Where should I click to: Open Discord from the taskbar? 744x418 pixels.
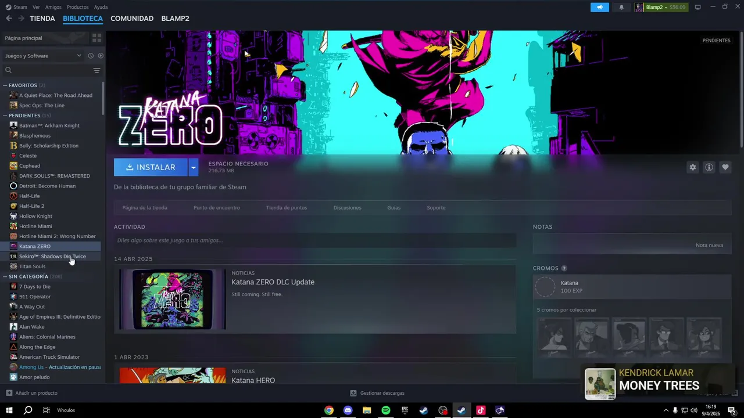(348, 410)
